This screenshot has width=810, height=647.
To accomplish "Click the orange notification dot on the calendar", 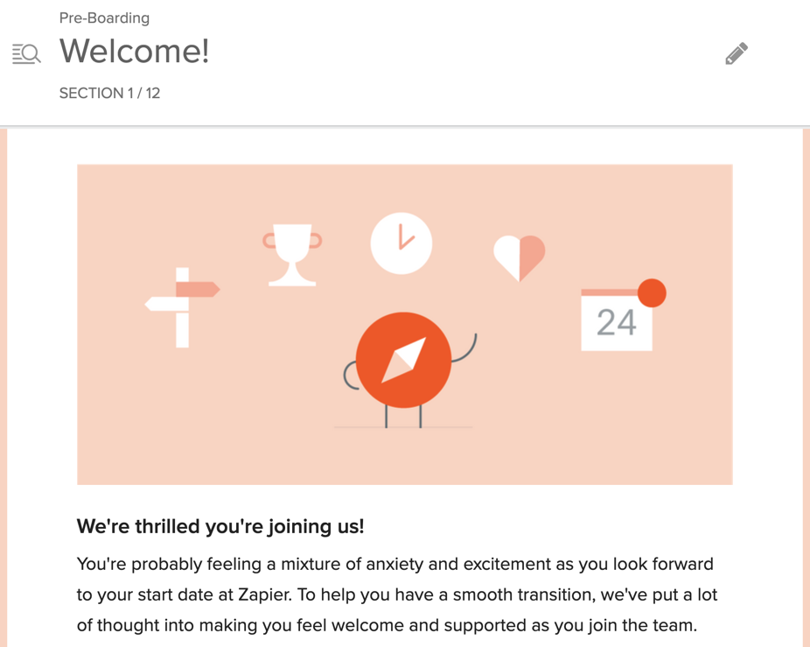I will click(x=652, y=292).
